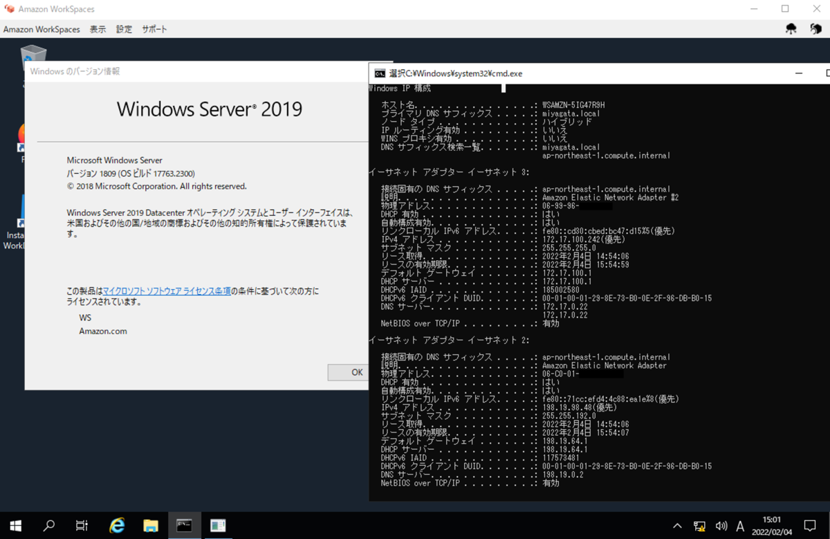Minimize the cmd.exe window
830x539 pixels.
pyautogui.click(x=799, y=73)
